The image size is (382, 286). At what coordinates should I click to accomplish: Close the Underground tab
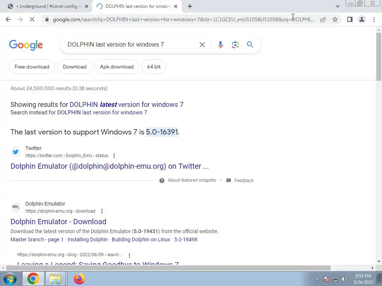(87, 7)
